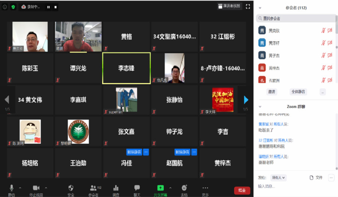This screenshot has width=338, height=197.
Task: Click the 孔繁洲 avatar in participant list
Action: (262, 80)
